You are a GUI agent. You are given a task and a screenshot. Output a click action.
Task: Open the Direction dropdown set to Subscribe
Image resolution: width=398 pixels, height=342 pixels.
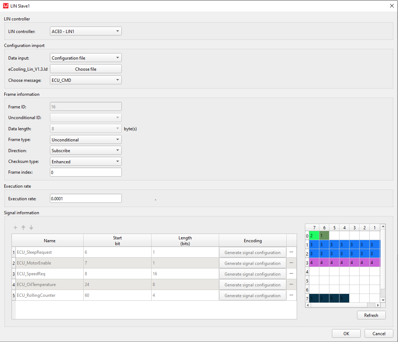85,150
